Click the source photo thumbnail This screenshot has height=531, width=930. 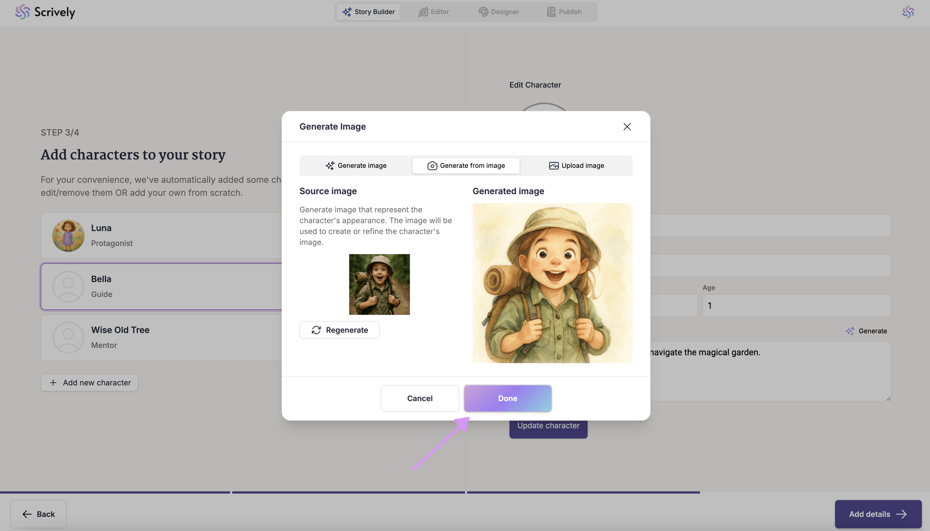(x=379, y=284)
